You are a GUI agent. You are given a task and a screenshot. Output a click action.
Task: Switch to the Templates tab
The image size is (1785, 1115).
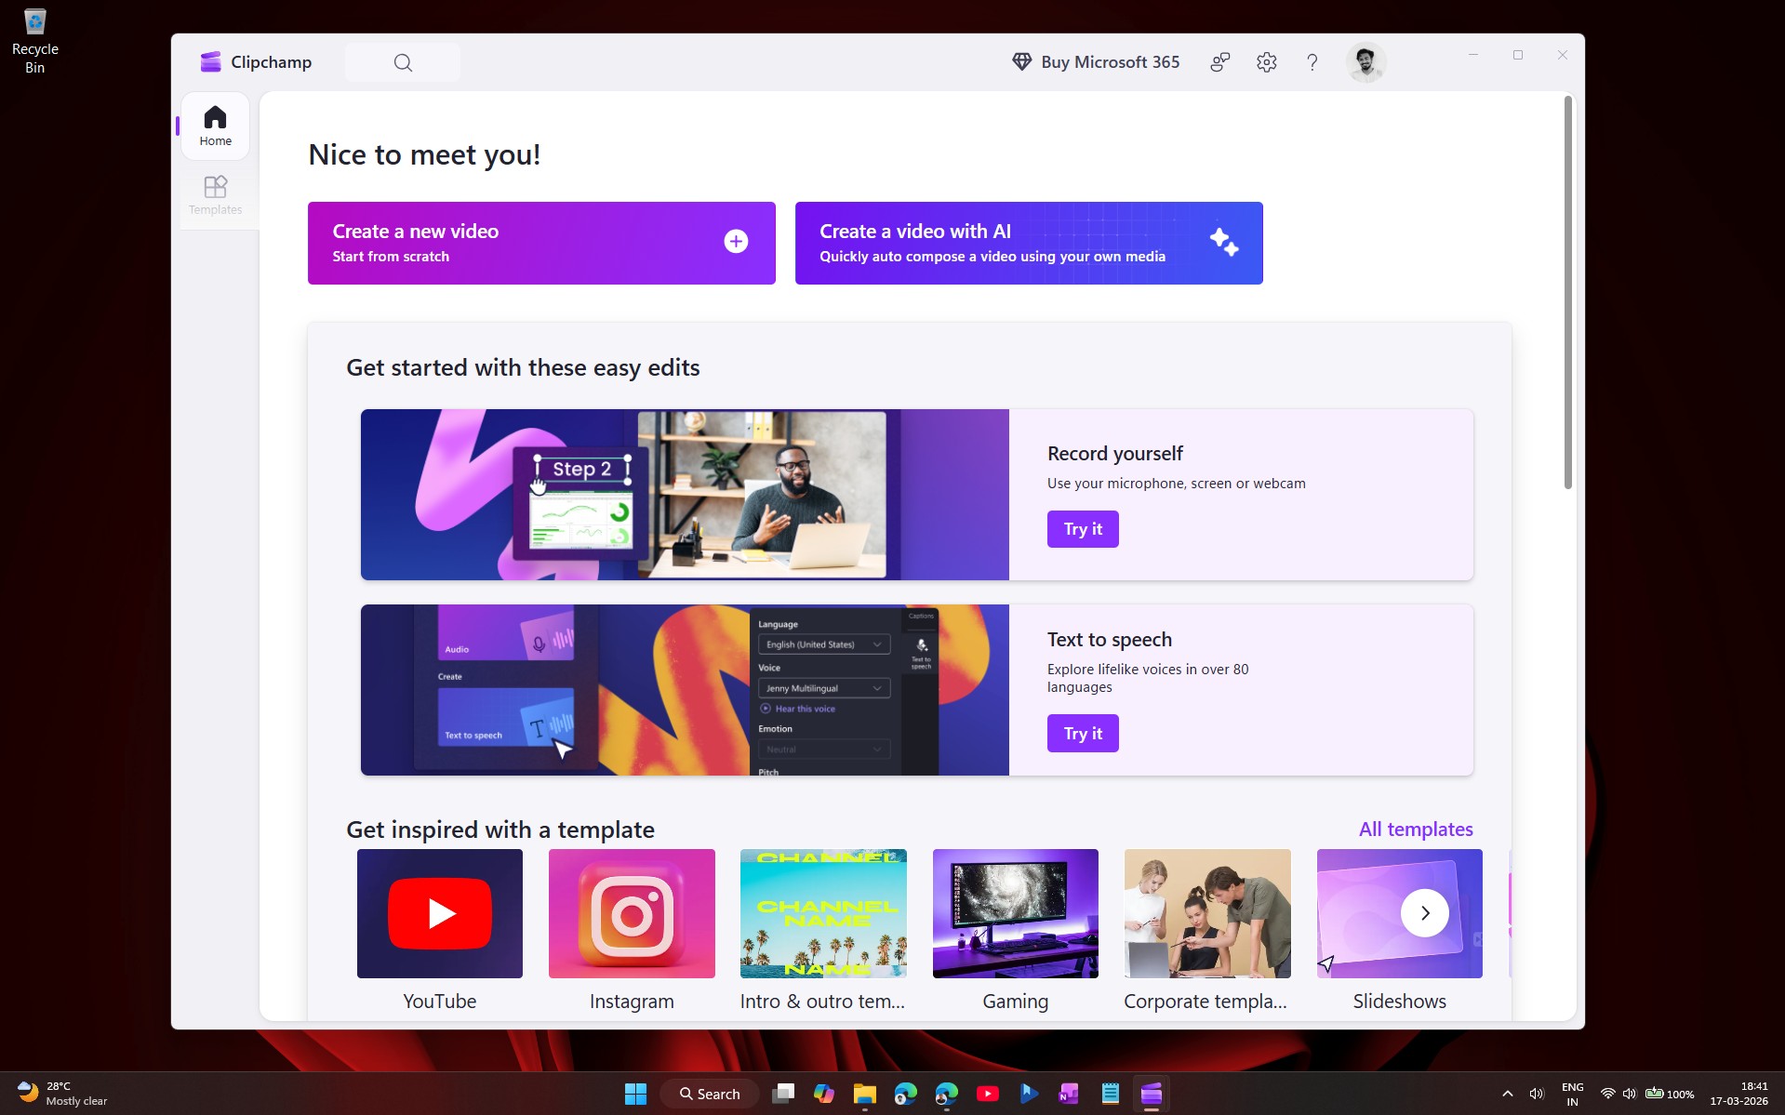[x=215, y=194]
